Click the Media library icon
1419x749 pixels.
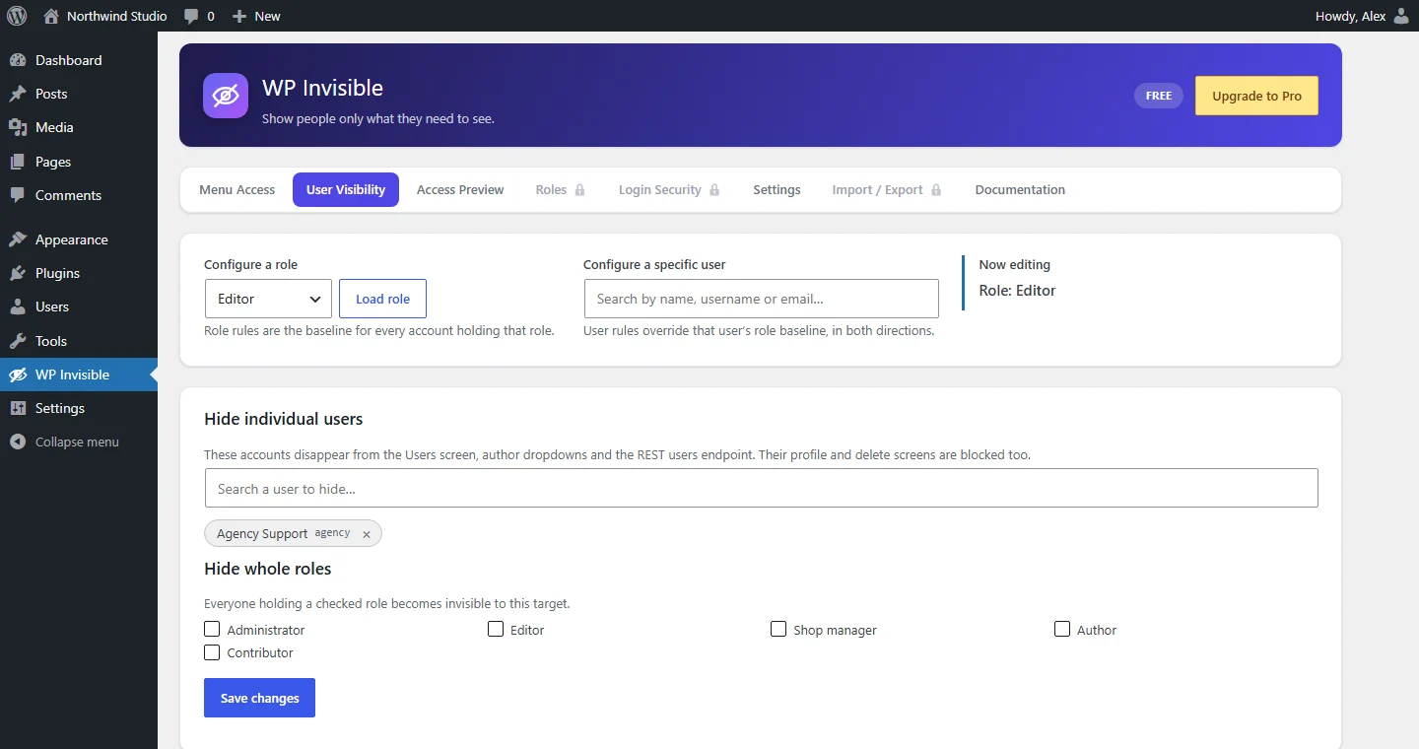pyautogui.click(x=18, y=127)
